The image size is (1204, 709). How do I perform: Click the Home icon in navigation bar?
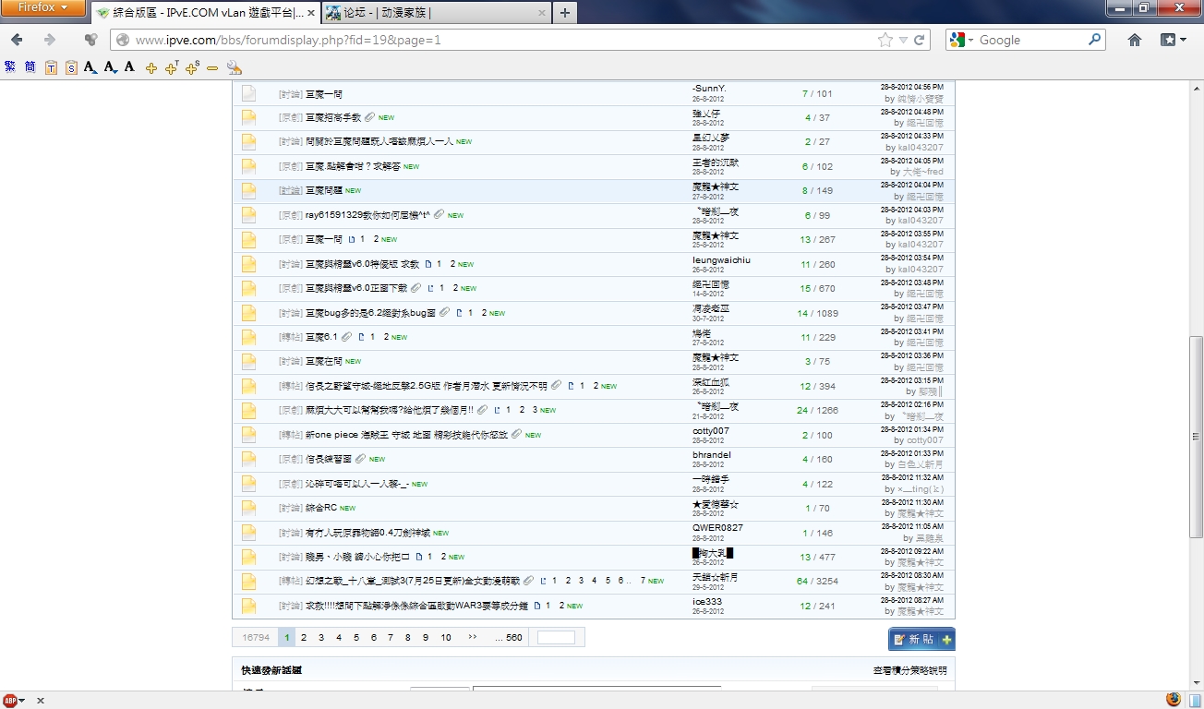(1135, 40)
